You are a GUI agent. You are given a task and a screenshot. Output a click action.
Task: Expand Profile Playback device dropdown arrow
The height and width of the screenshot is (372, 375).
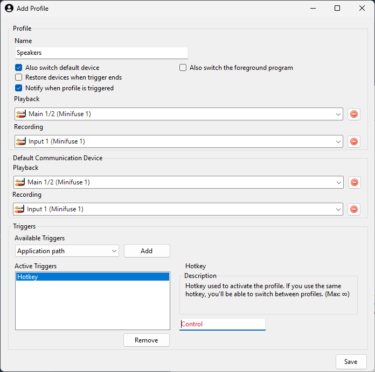[x=338, y=114]
